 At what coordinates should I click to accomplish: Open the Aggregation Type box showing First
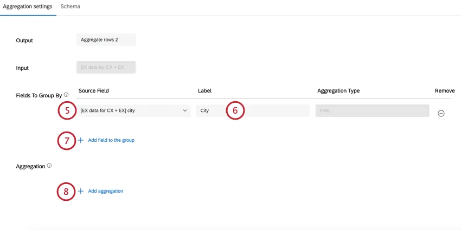pyautogui.click(x=372, y=110)
